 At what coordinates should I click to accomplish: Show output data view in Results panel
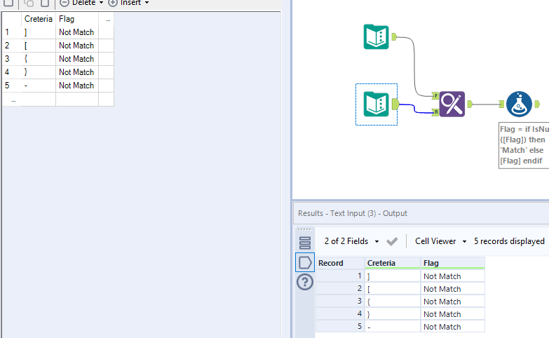tap(305, 262)
